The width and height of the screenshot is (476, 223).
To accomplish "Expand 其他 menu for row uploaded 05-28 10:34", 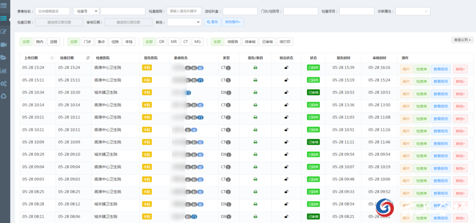I will [460, 94].
